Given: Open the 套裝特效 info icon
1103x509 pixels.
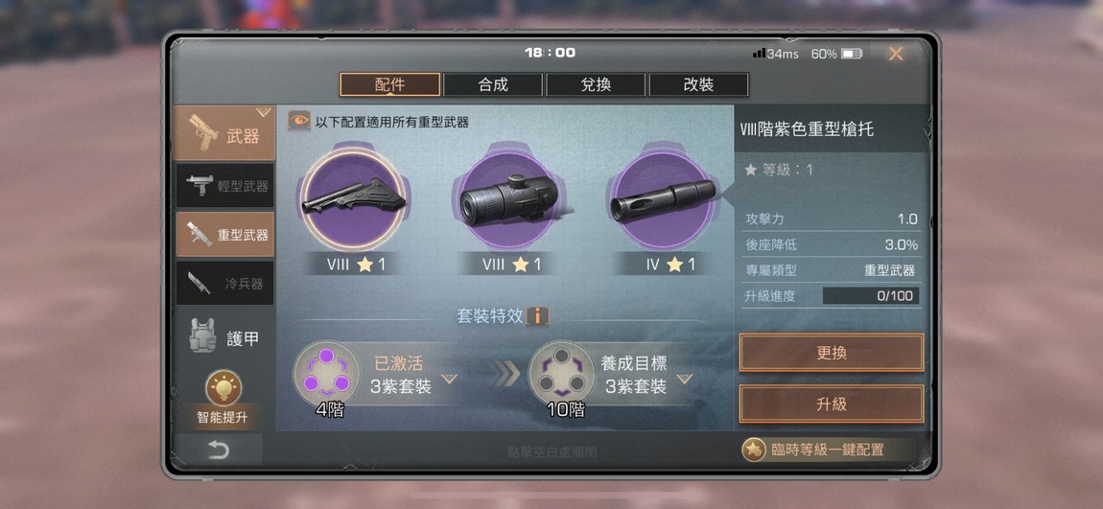Looking at the screenshot, I should tap(537, 315).
